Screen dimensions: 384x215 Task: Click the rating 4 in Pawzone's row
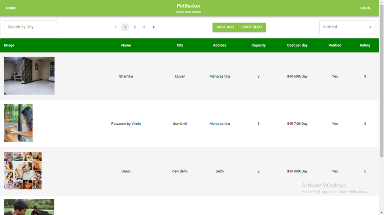(365, 124)
